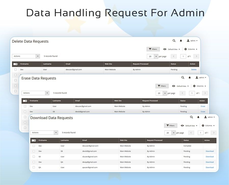Viewport: 229px width, 185px height.
Task: Check devuser@gmail.com row in Erase Data Requests
Action: pos(25,106)
